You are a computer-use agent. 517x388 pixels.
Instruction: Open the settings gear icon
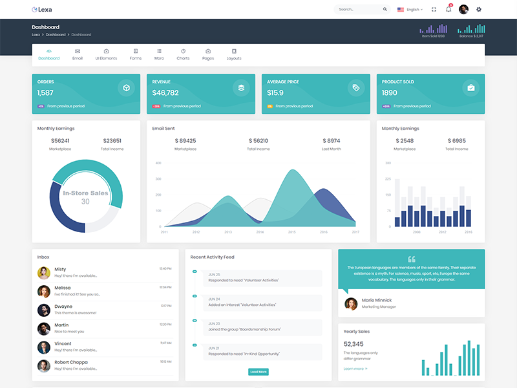tap(479, 10)
